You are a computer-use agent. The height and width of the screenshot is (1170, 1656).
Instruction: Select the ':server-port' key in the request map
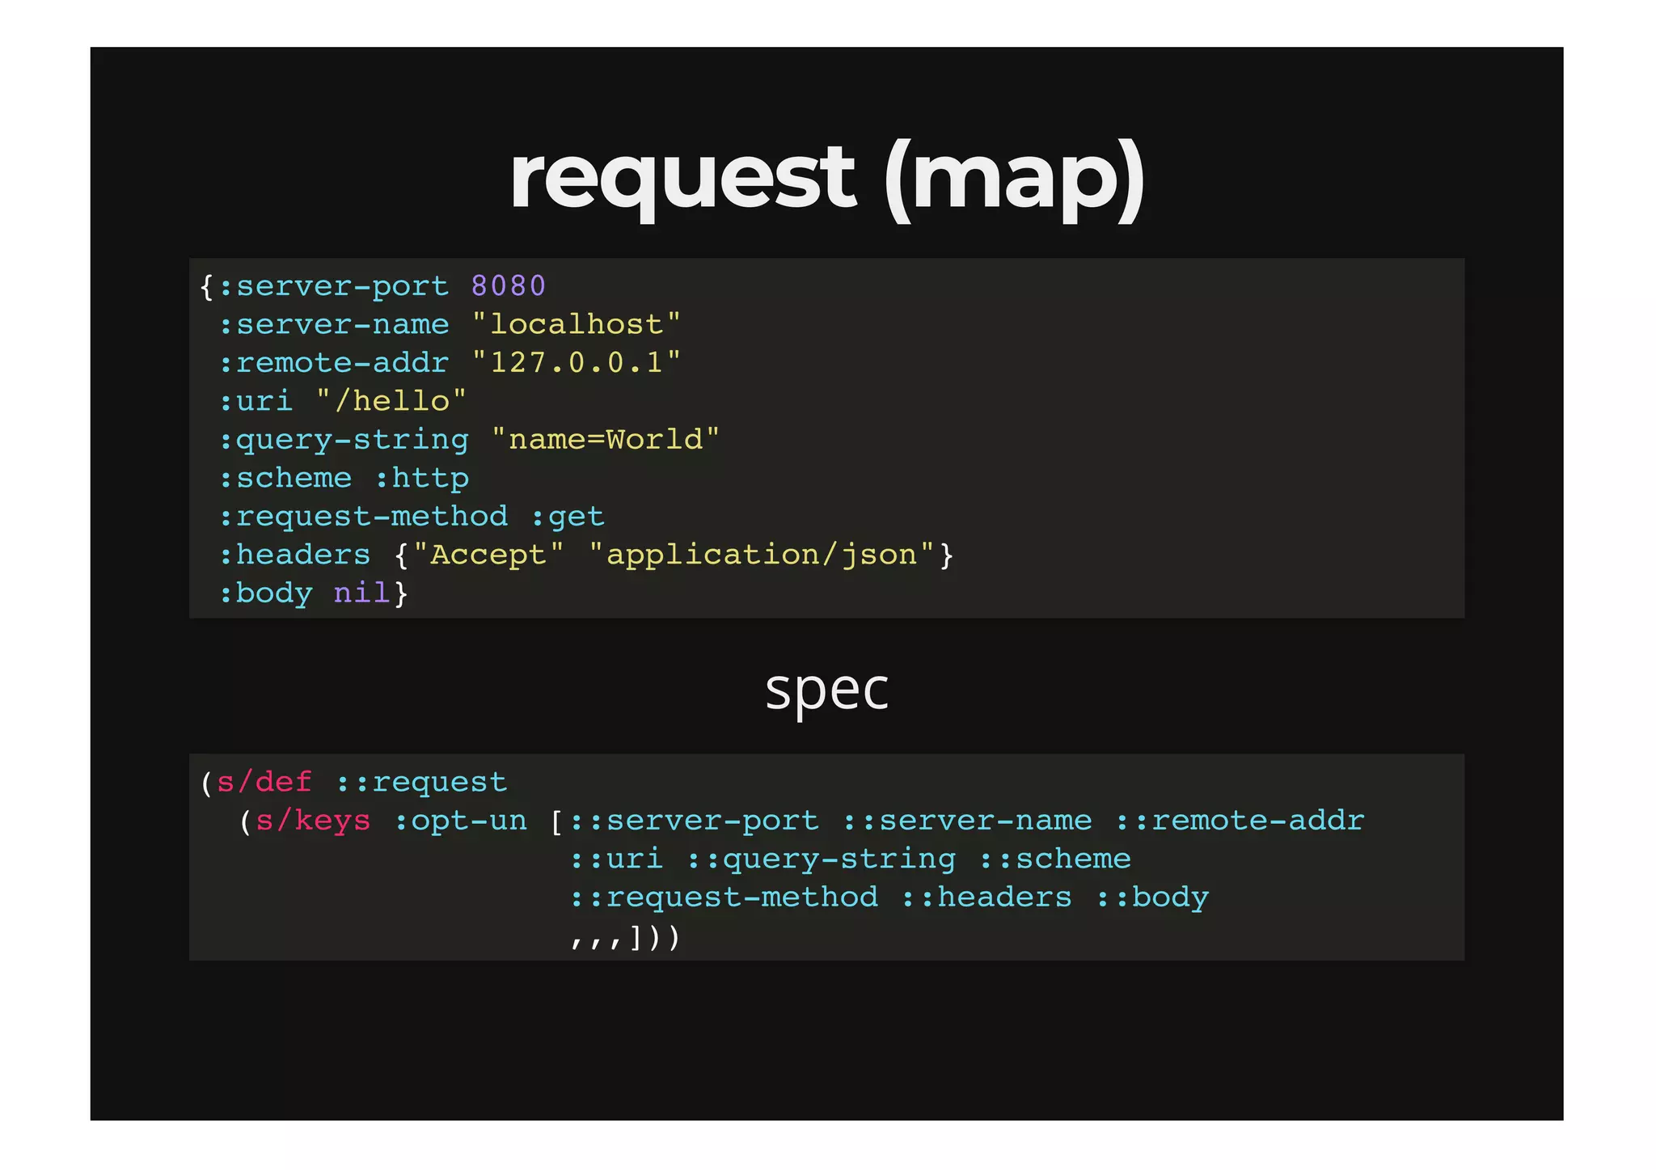334,286
